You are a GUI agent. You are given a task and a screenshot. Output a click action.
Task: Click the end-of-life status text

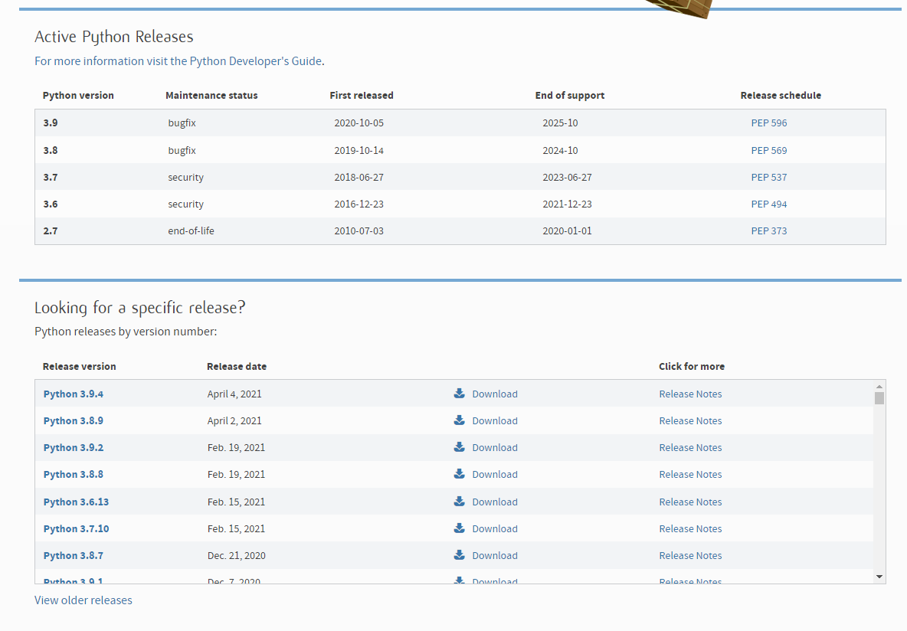[x=191, y=230]
